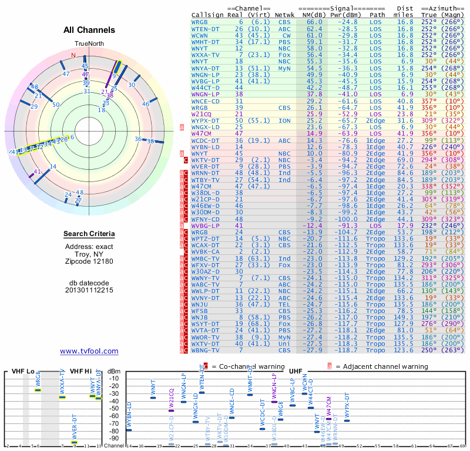Screen dimensions: 470x451
Task: Click WCAX-DT callsign in the table
Action: [x=205, y=245]
